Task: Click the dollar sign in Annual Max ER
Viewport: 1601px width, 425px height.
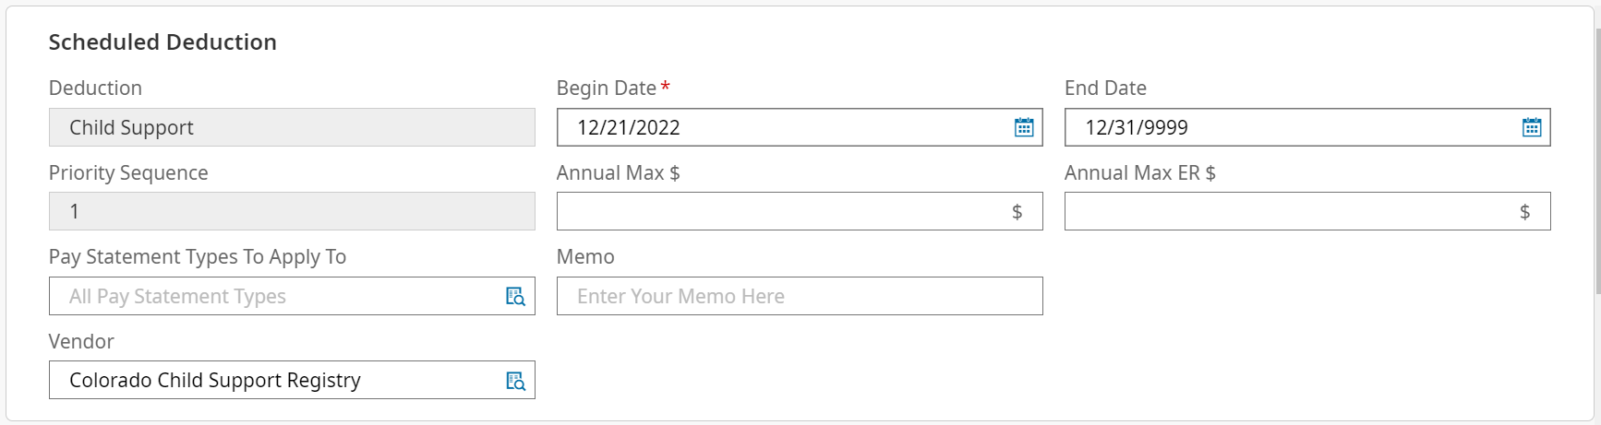Action: tap(1524, 212)
